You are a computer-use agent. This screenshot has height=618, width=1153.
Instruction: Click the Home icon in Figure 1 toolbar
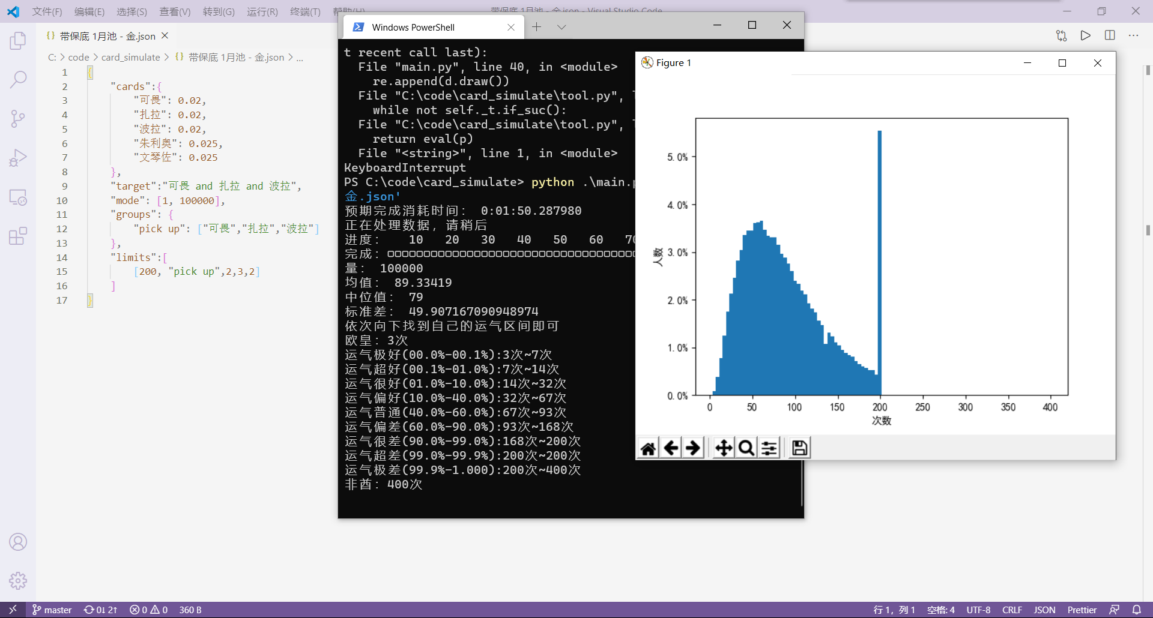click(x=648, y=447)
